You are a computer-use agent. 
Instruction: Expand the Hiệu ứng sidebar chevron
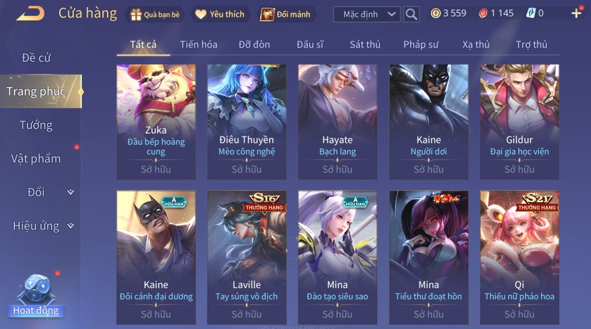(x=71, y=226)
